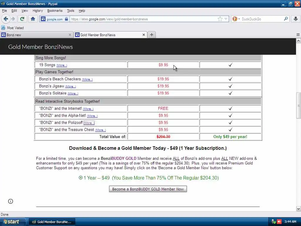Image resolution: width=301 pixels, height=226 pixels.
Task: Click Become a BonziBUDDY GOLD Member Now
Action: [x=148, y=189]
